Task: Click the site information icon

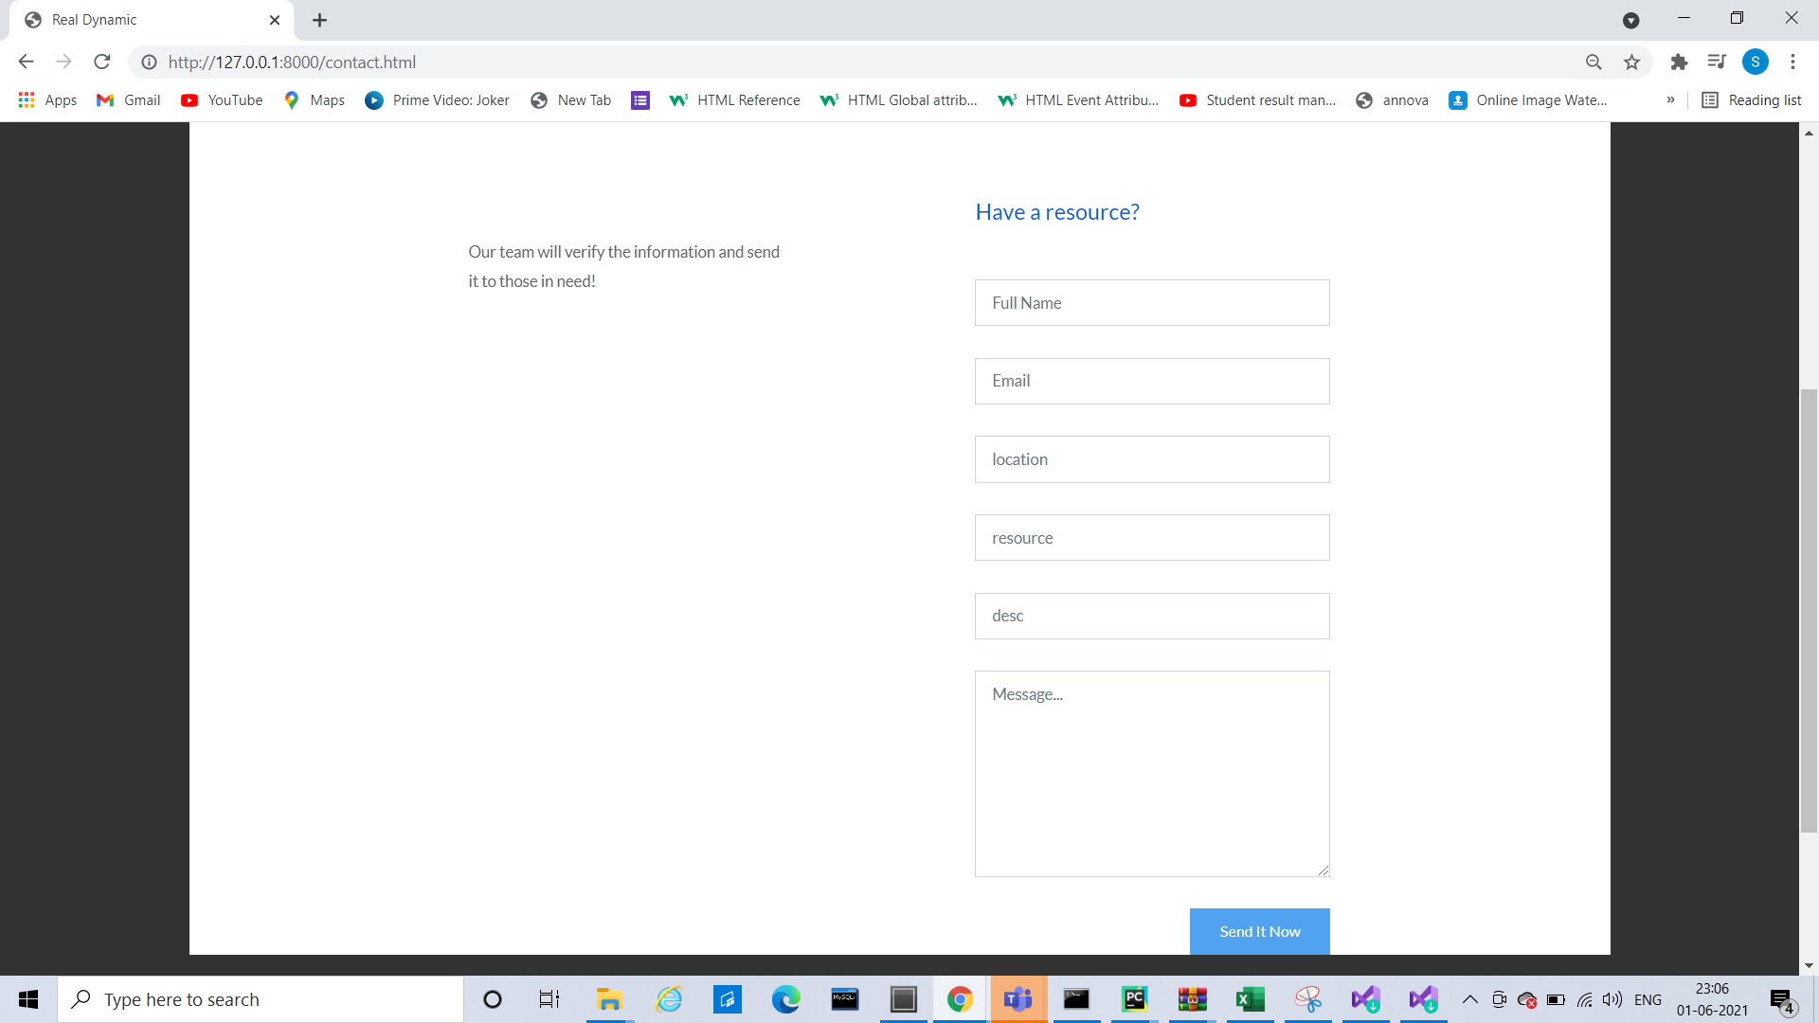Action: tap(149, 62)
